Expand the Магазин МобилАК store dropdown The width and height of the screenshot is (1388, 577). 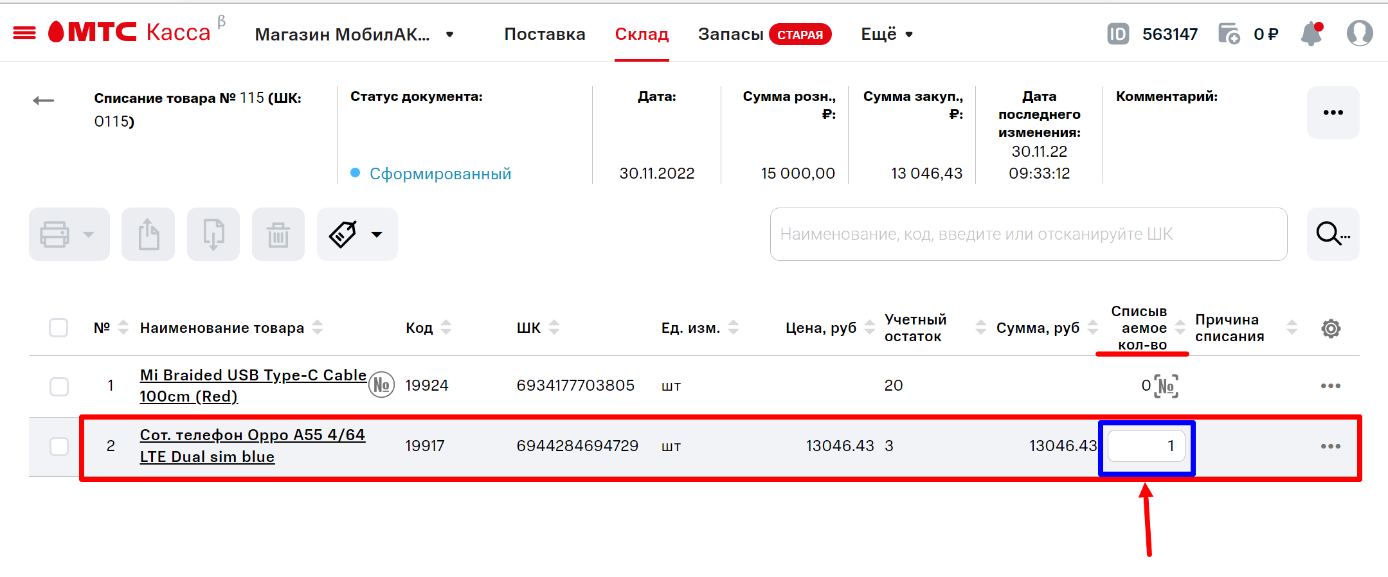pyautogui.click(x=450, y=35)
